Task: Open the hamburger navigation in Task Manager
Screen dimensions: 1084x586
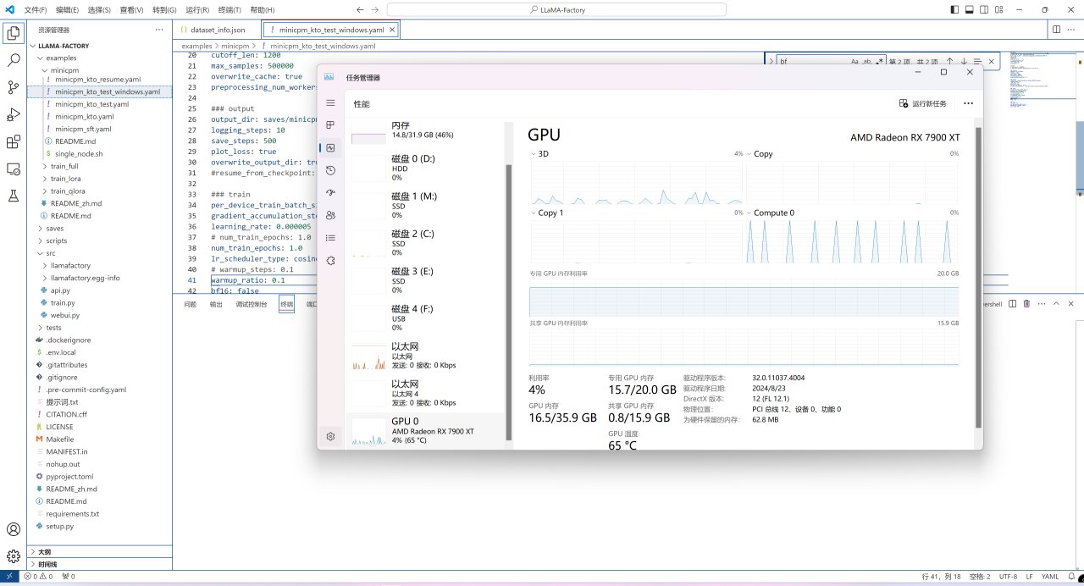Action: tap(330, 102)
